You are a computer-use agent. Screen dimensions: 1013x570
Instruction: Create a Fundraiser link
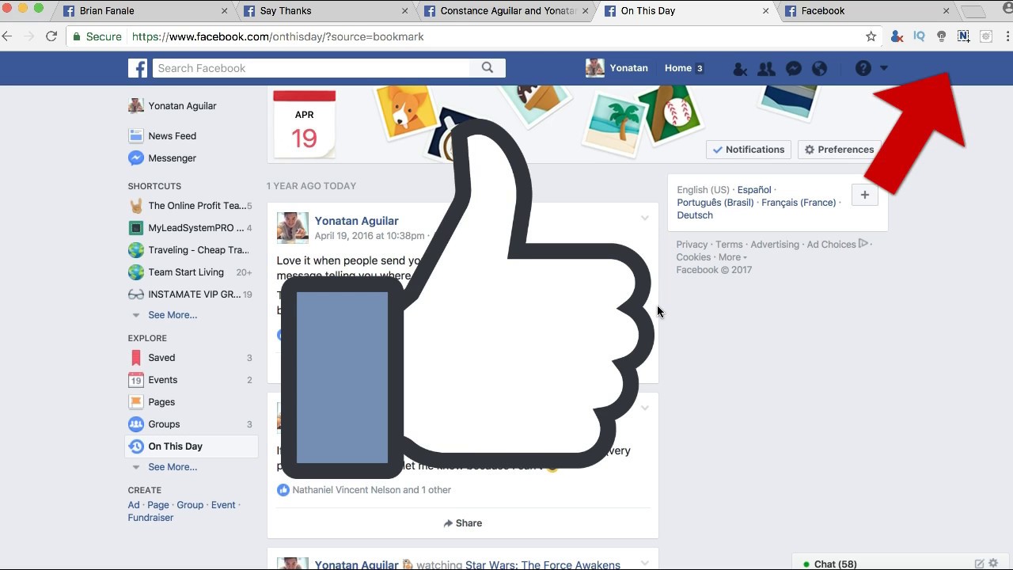(150, 518)
